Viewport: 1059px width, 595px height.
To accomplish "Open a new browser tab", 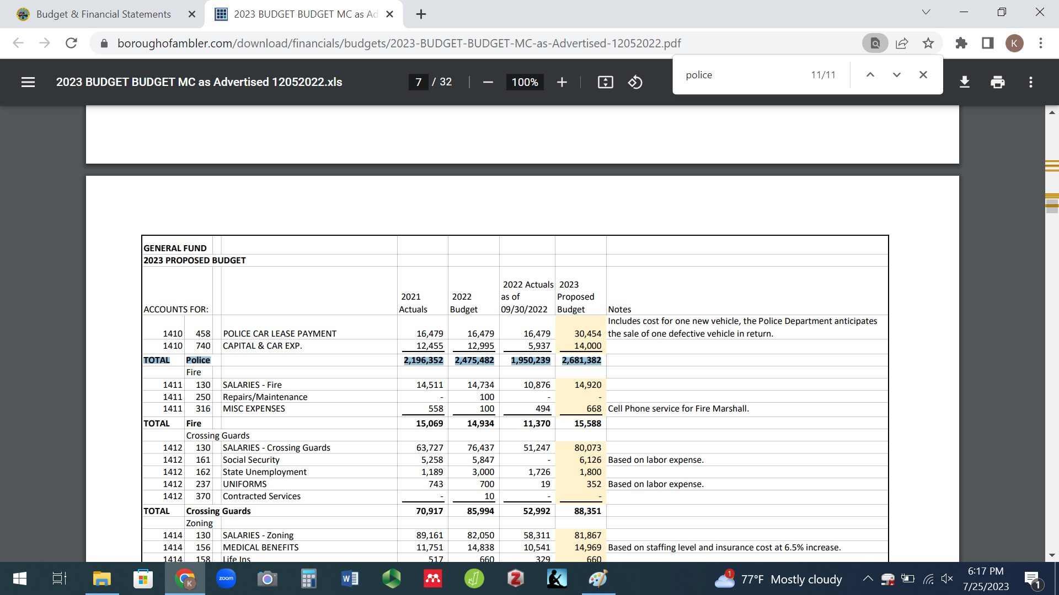I will [421, 14].
